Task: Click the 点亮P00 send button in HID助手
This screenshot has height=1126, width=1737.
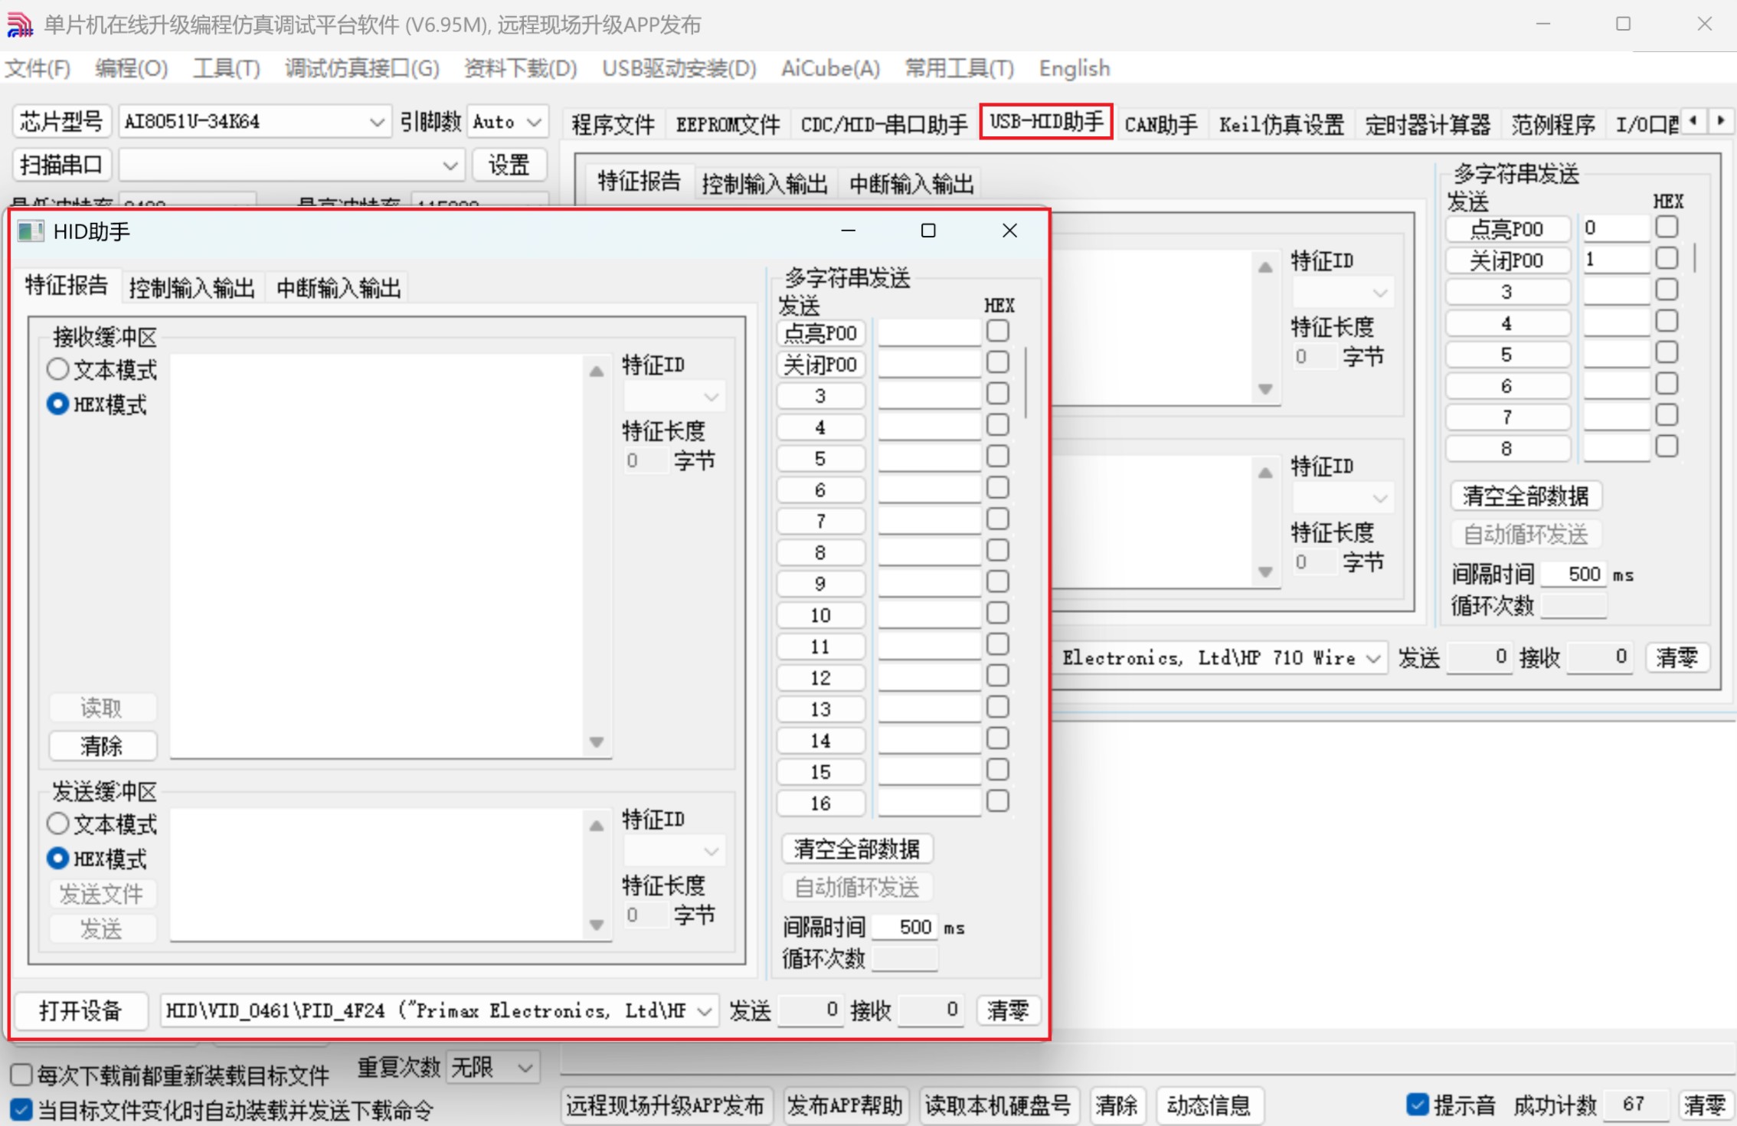Action: click(820, 332)
